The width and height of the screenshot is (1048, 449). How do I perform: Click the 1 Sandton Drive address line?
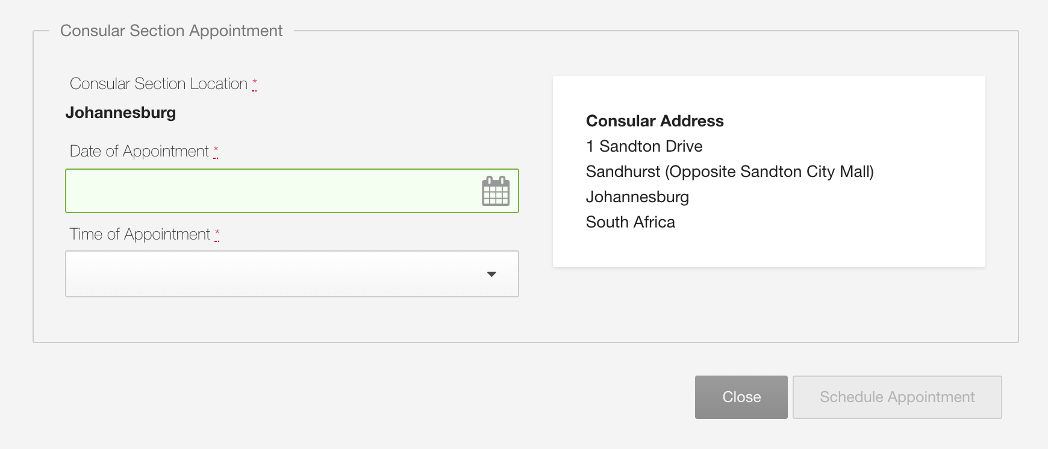[644, 146]
